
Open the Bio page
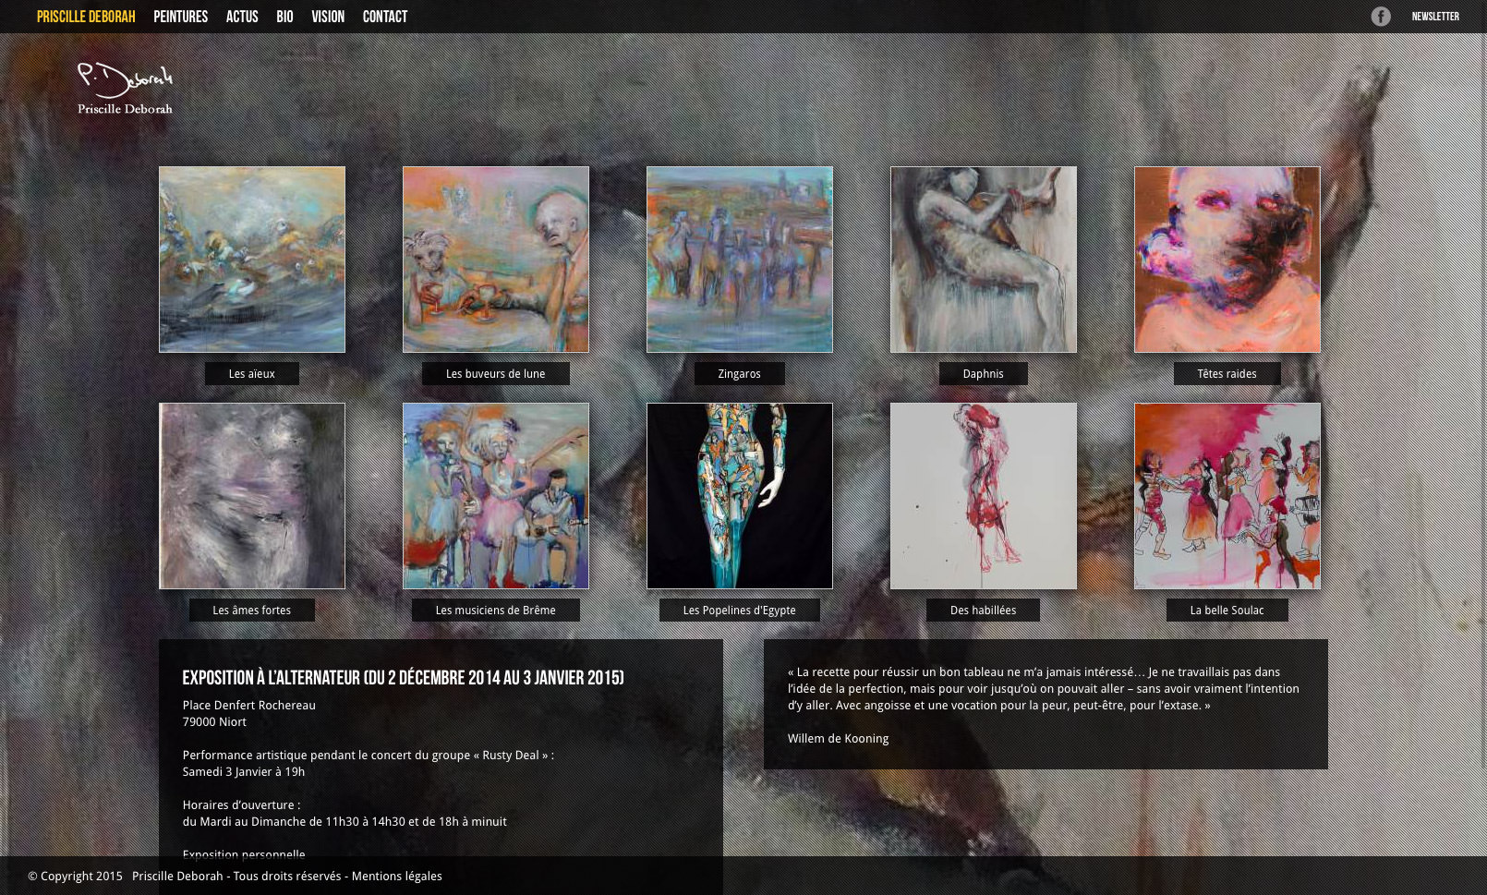[284, 17]
